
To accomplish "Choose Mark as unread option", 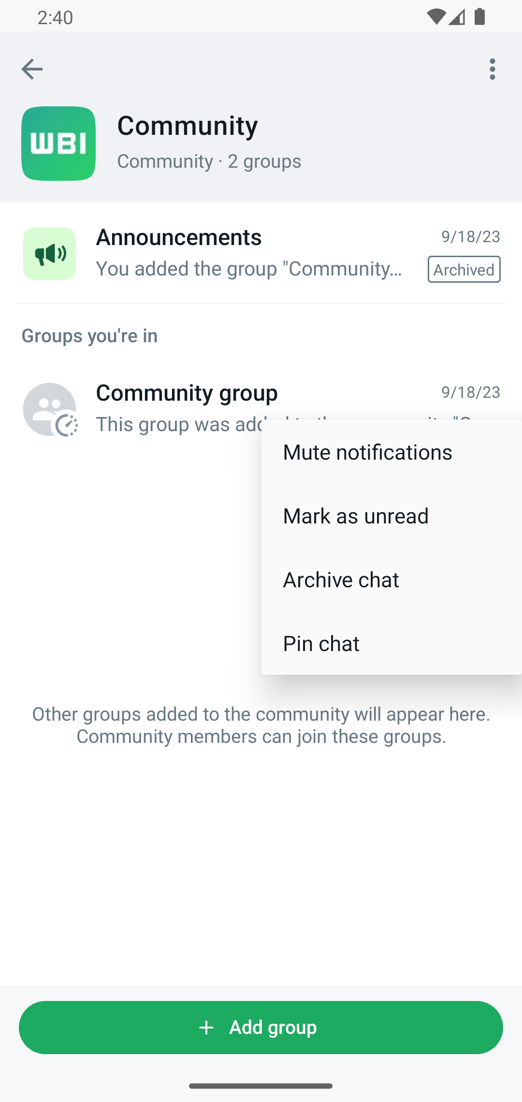I will 356,516.
